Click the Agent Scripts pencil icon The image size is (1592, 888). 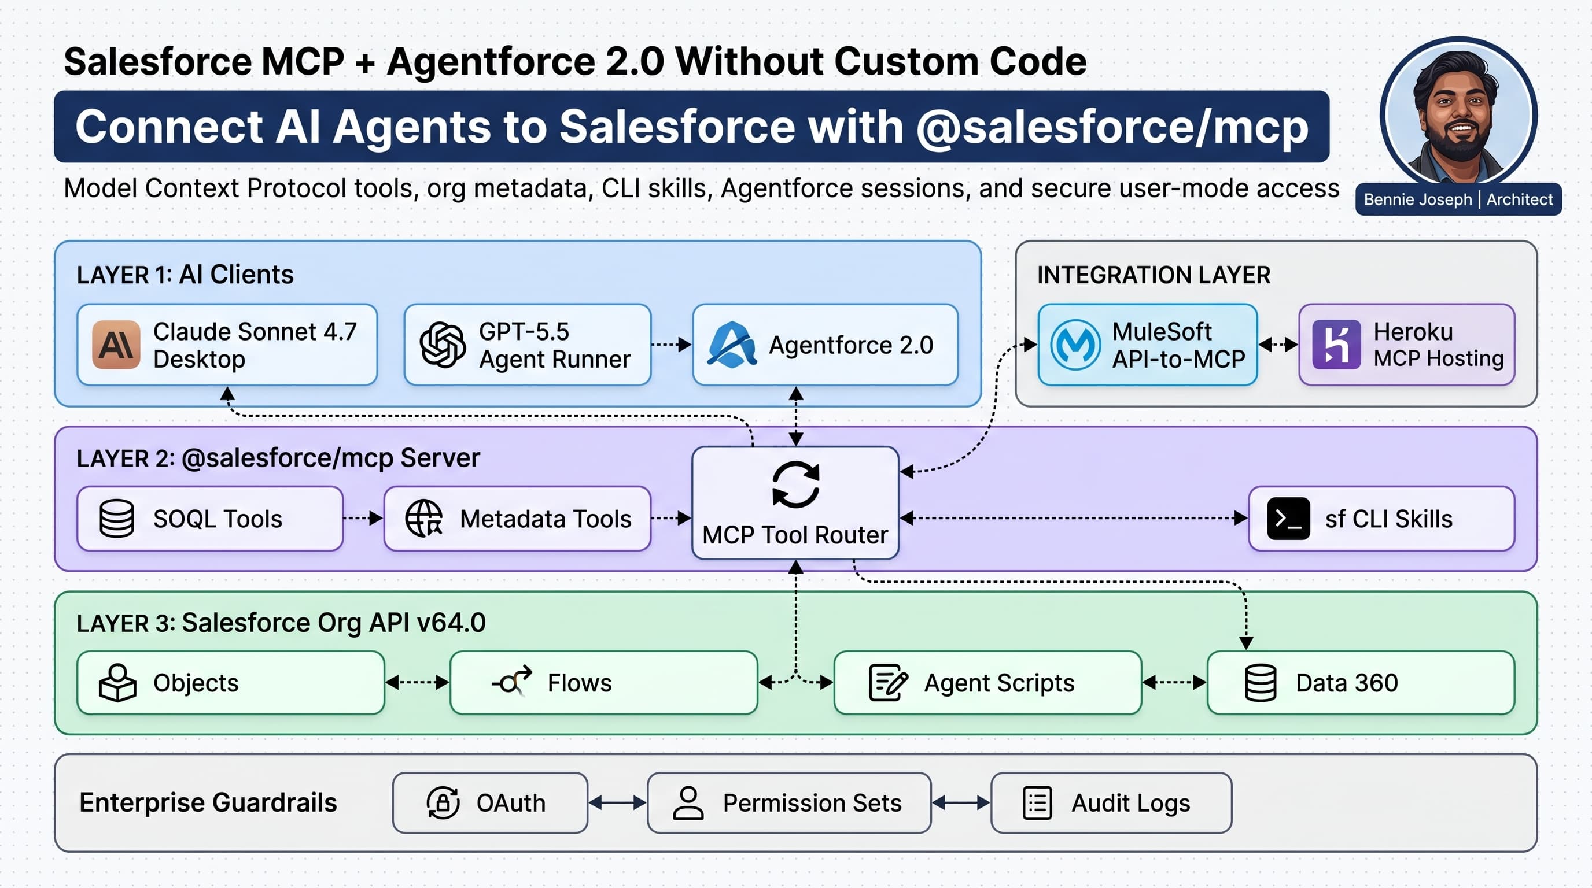[888, 683]
